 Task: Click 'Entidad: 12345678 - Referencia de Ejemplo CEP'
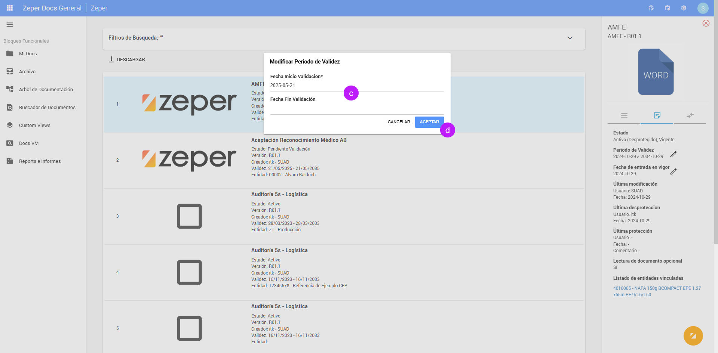point(299,286)
